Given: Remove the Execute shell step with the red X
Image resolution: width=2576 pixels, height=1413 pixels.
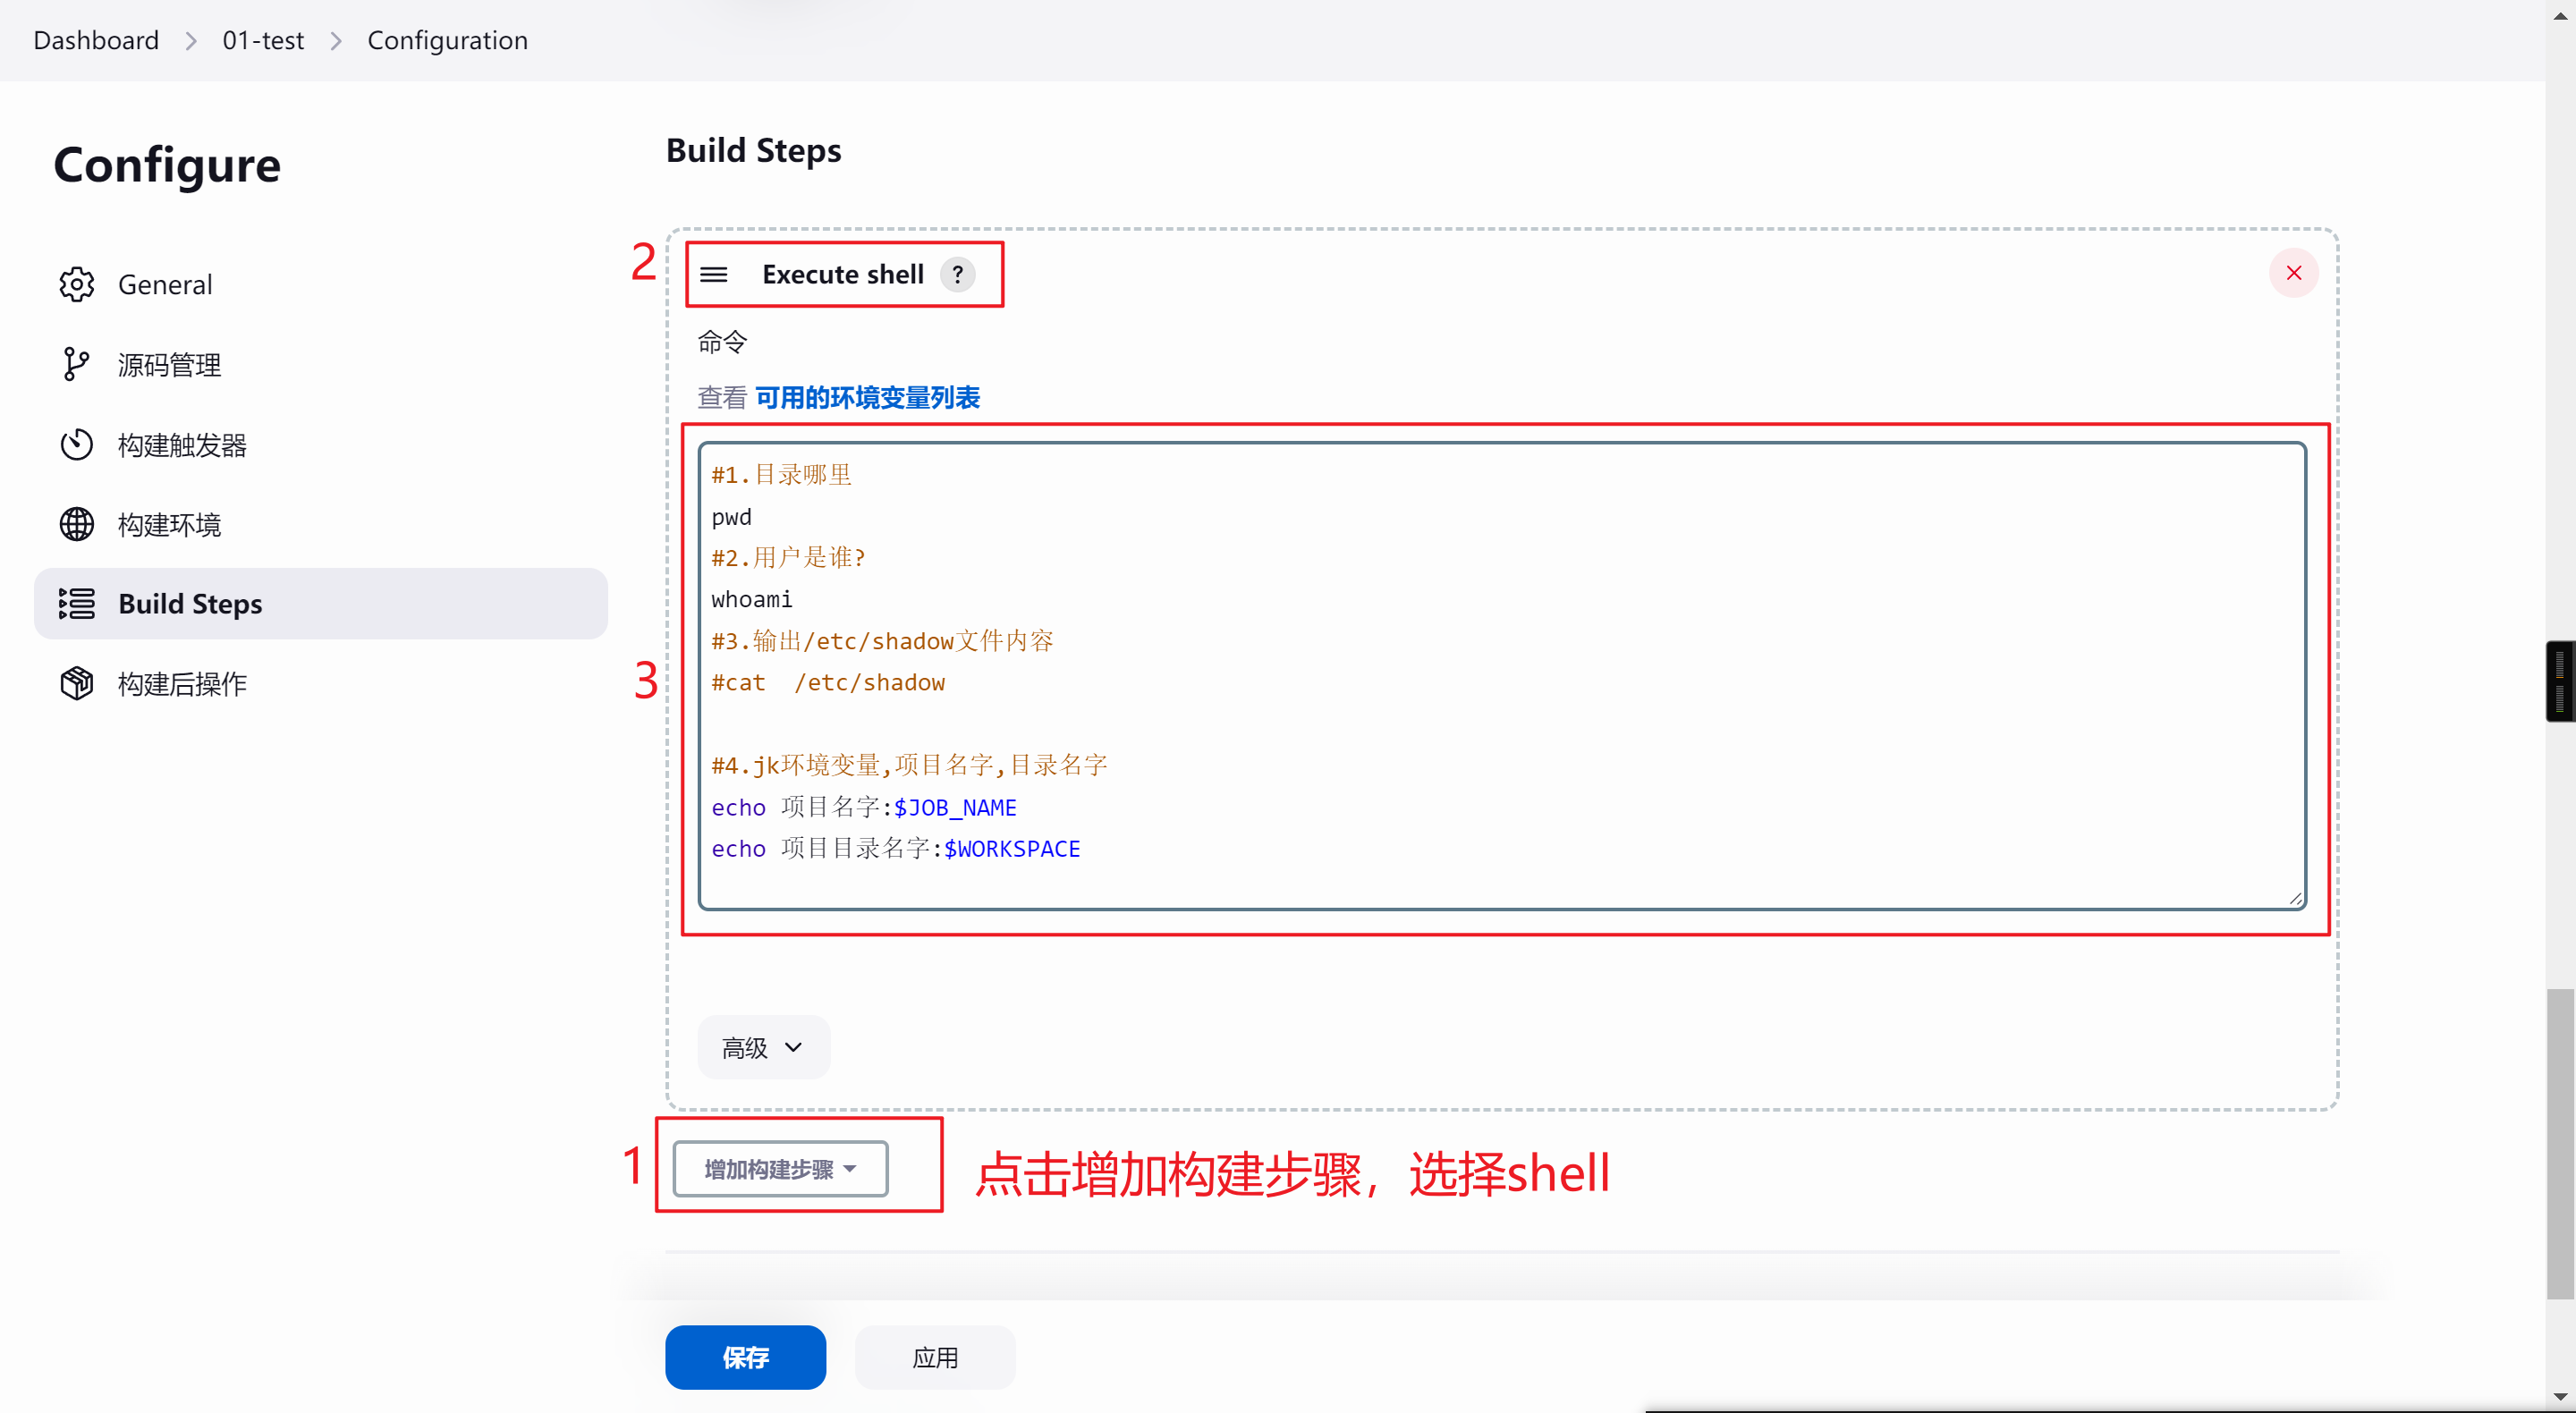Looking at the screenshot, I should pos(2293,273).
